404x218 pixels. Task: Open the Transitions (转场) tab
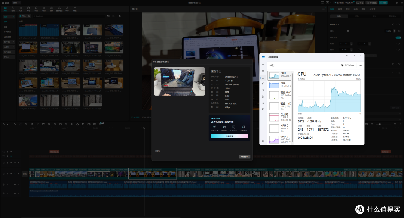pos(44,9)
